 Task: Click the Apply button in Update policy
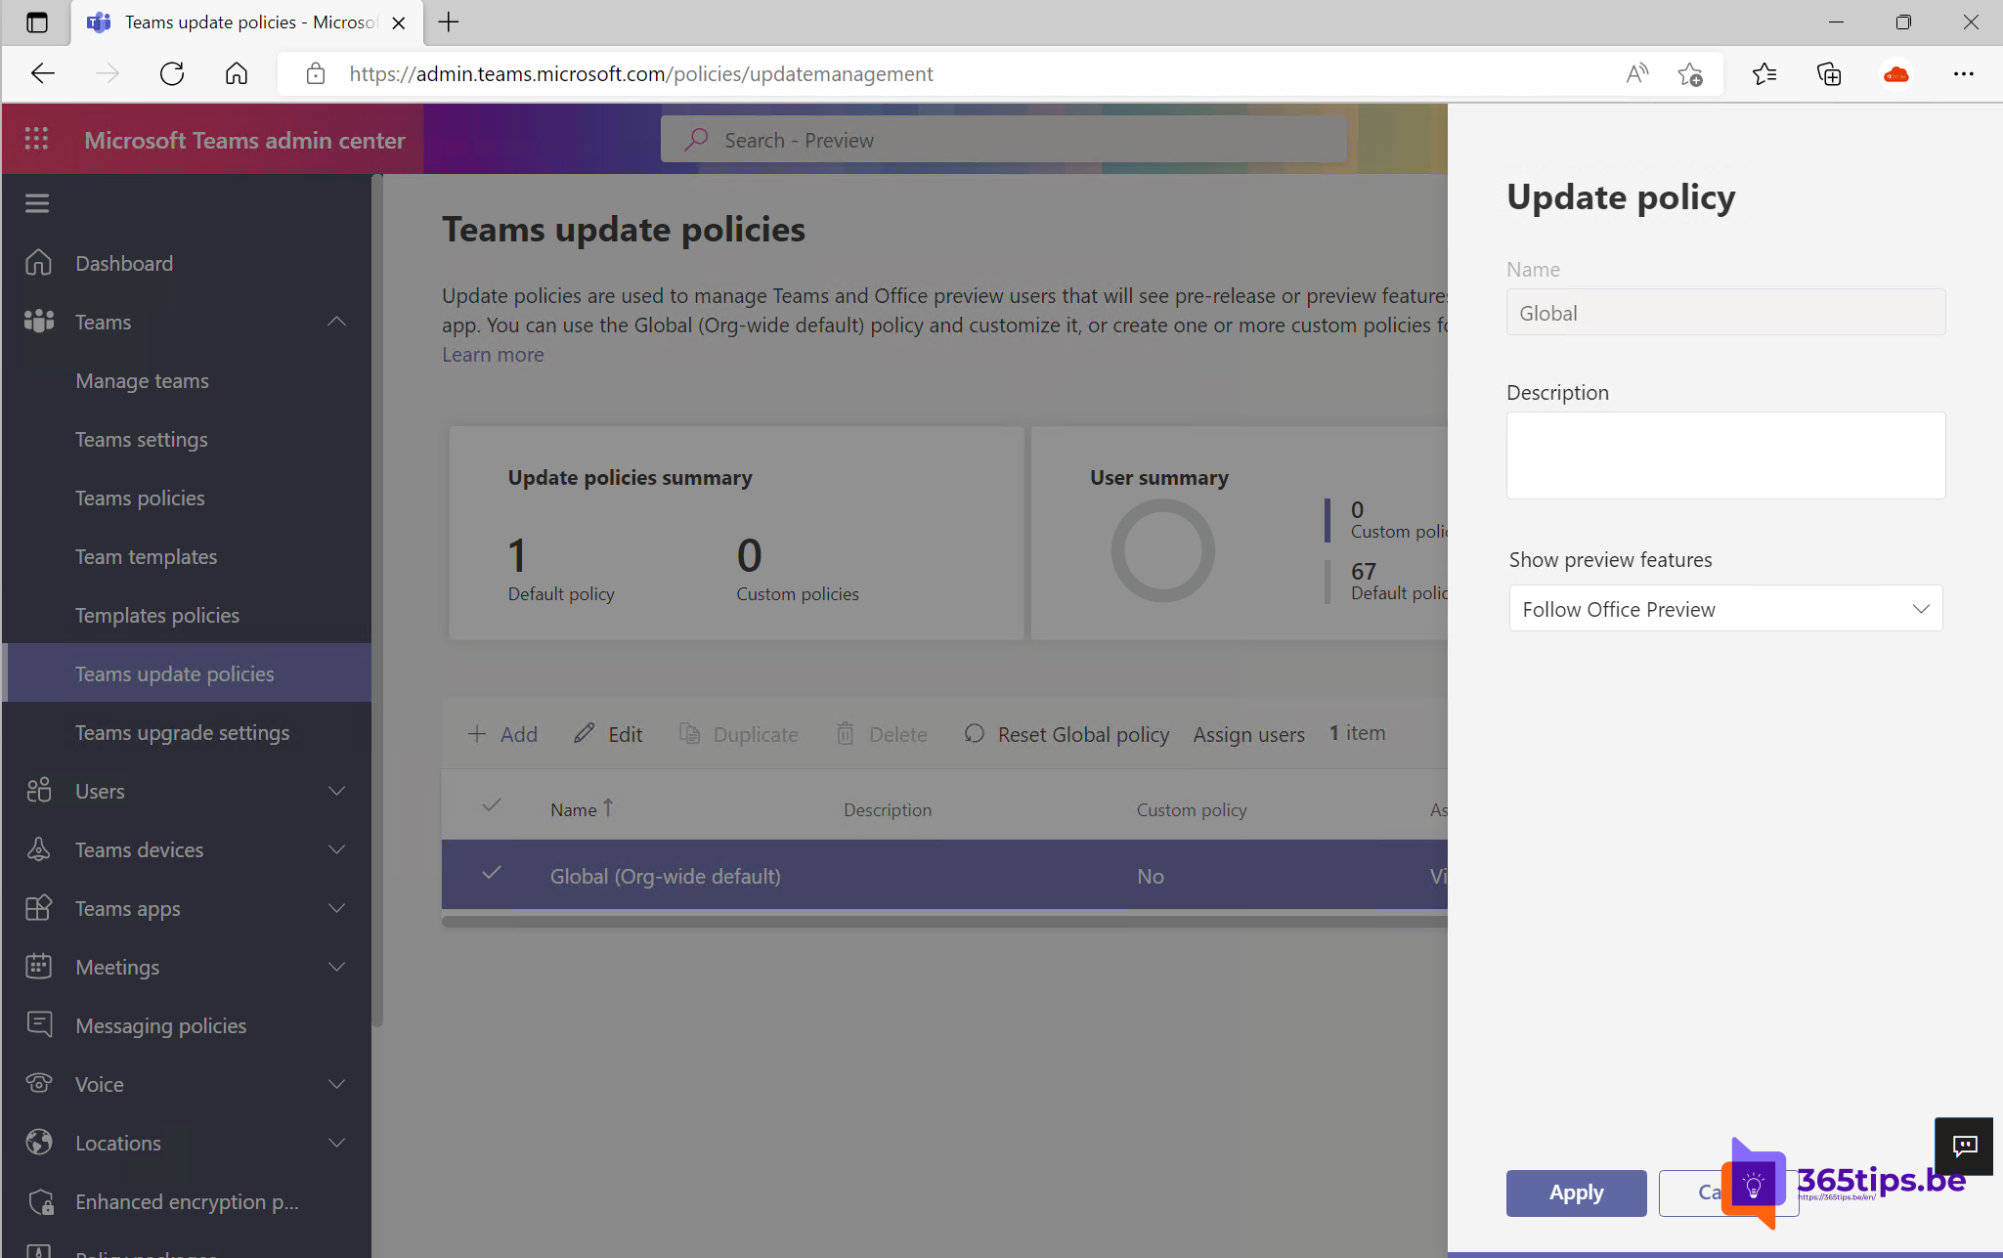[x=1577, y=1190]
